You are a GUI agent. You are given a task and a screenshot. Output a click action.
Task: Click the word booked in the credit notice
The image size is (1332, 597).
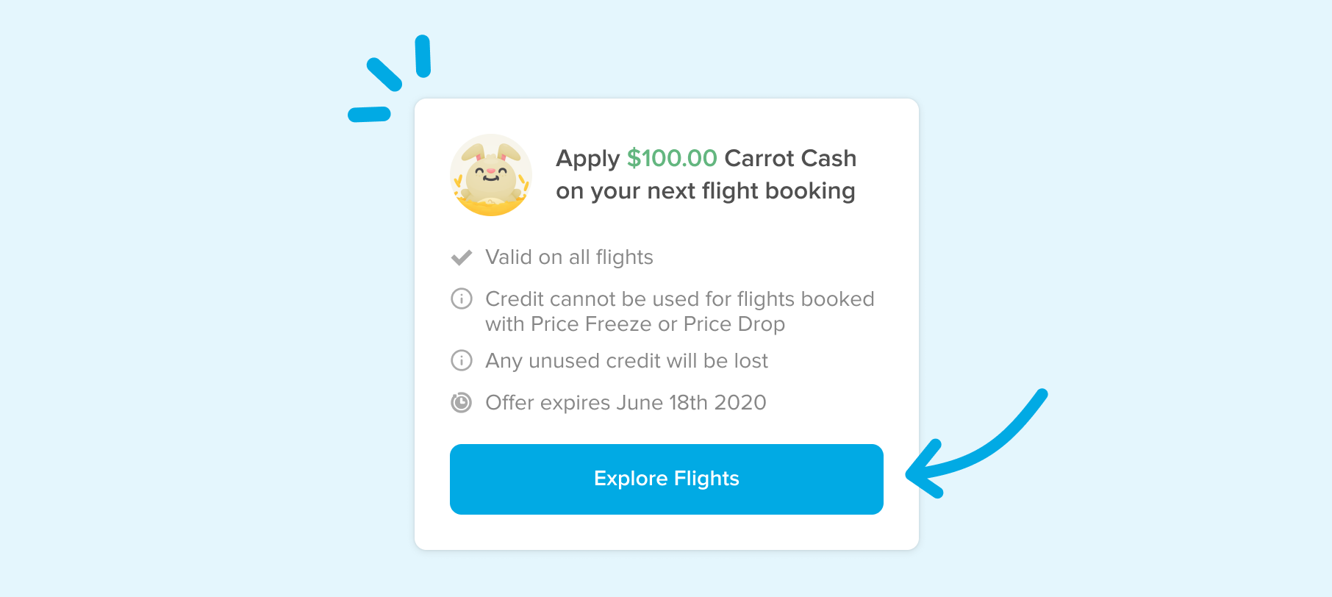837,299
